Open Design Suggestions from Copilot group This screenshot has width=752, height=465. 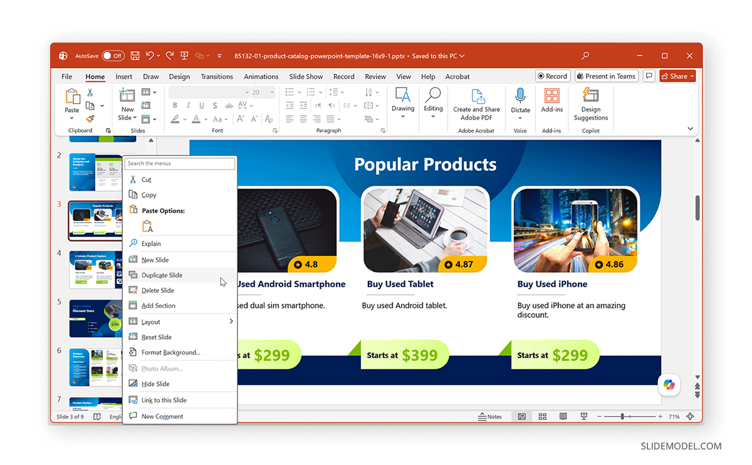point(590,104)
